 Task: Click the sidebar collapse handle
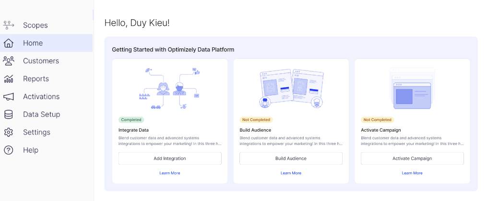tap(94, 16)
